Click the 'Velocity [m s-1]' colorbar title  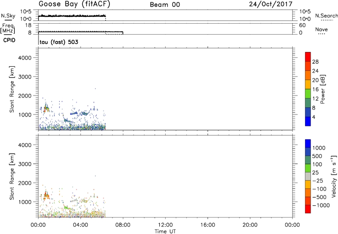[x=334, y=176]
